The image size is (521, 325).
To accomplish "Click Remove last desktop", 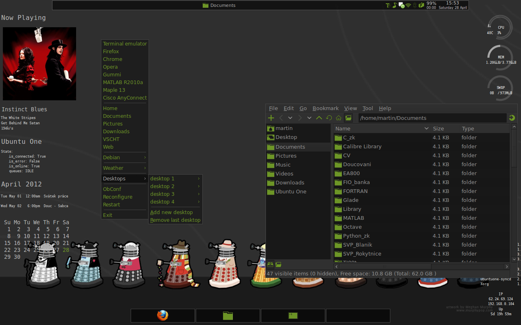I will click(x=175, y=220).
